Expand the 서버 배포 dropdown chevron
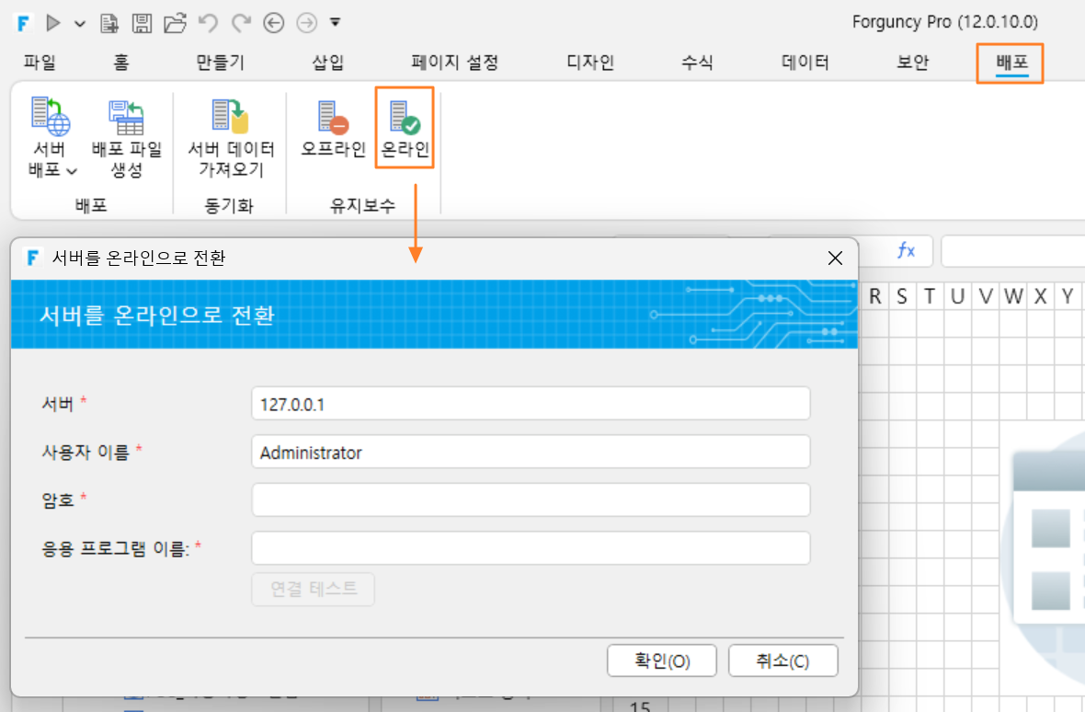Image resolution: width=1085 pixels, height=712 pixels. (x=72, y=171)
